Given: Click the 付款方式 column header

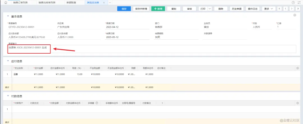Looking at the screenshot, I should [35, 103].
